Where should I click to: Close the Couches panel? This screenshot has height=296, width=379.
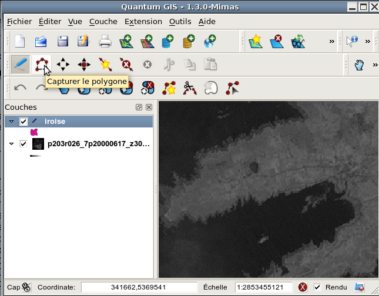pyautogui.click(x=149, y=107)
